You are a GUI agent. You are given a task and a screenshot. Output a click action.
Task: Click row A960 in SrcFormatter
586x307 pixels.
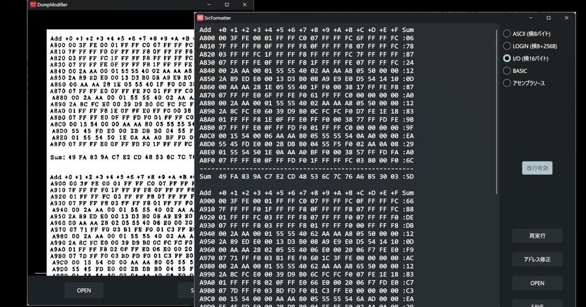(307, 250)
